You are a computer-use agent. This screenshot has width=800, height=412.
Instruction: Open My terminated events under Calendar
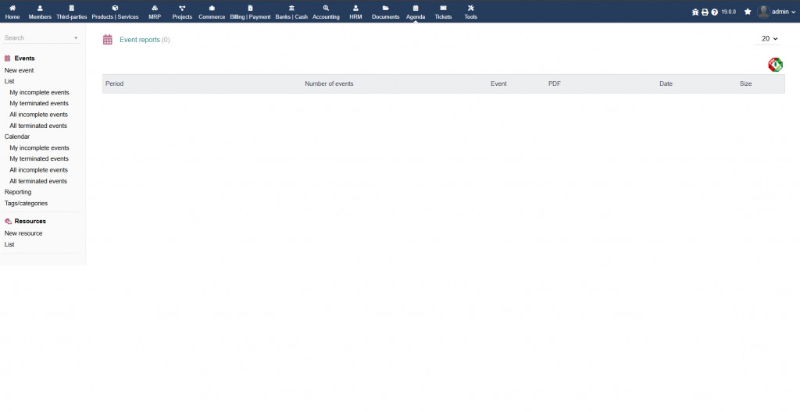39,158
